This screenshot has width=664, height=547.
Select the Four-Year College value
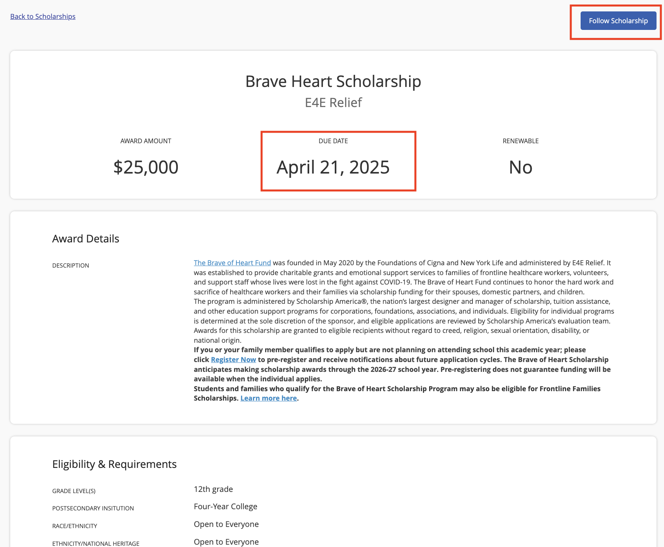pos(226,506)
